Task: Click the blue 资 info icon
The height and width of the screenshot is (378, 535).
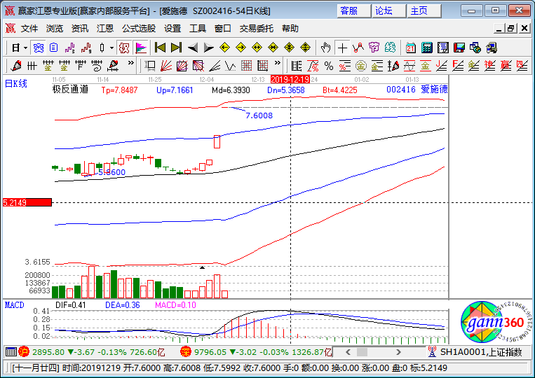Action: point(38,48)
